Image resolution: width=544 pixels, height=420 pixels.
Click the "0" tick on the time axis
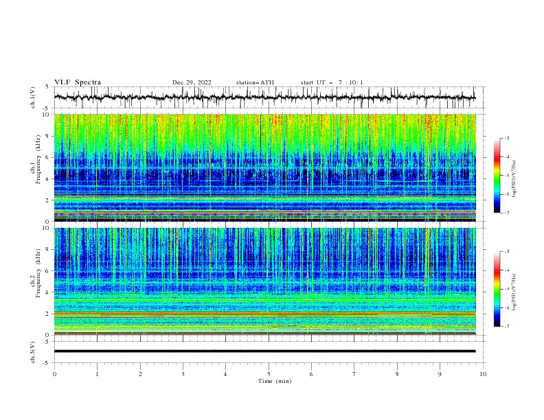tap(54, 374)
